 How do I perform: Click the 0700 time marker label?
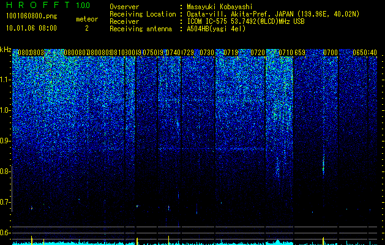point(331,53)
